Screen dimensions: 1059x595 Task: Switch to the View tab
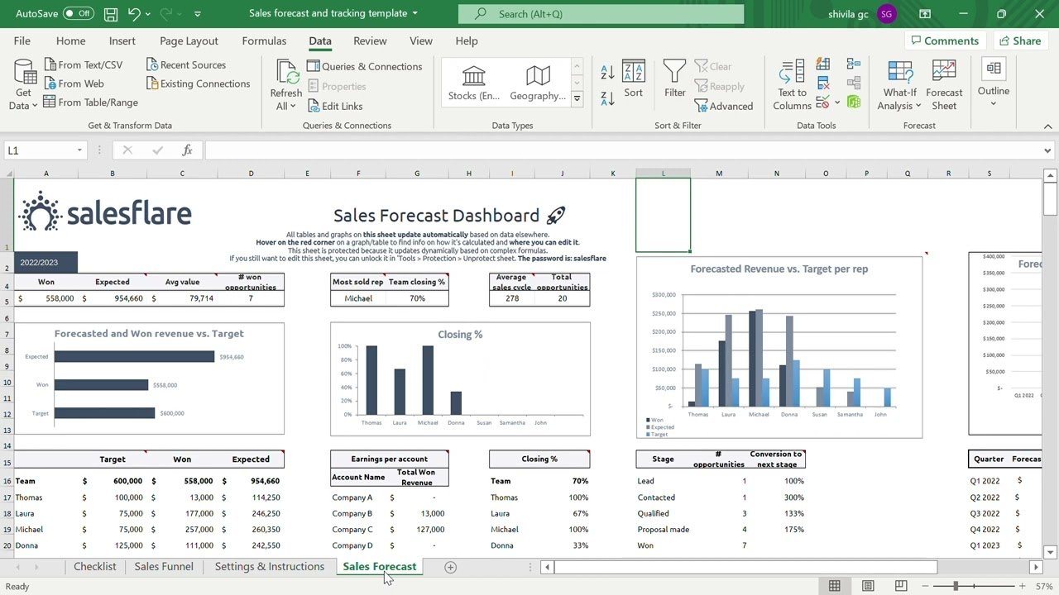[420, 40]
